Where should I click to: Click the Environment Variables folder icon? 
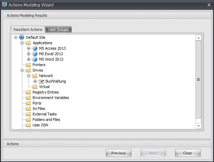[28, 98]
